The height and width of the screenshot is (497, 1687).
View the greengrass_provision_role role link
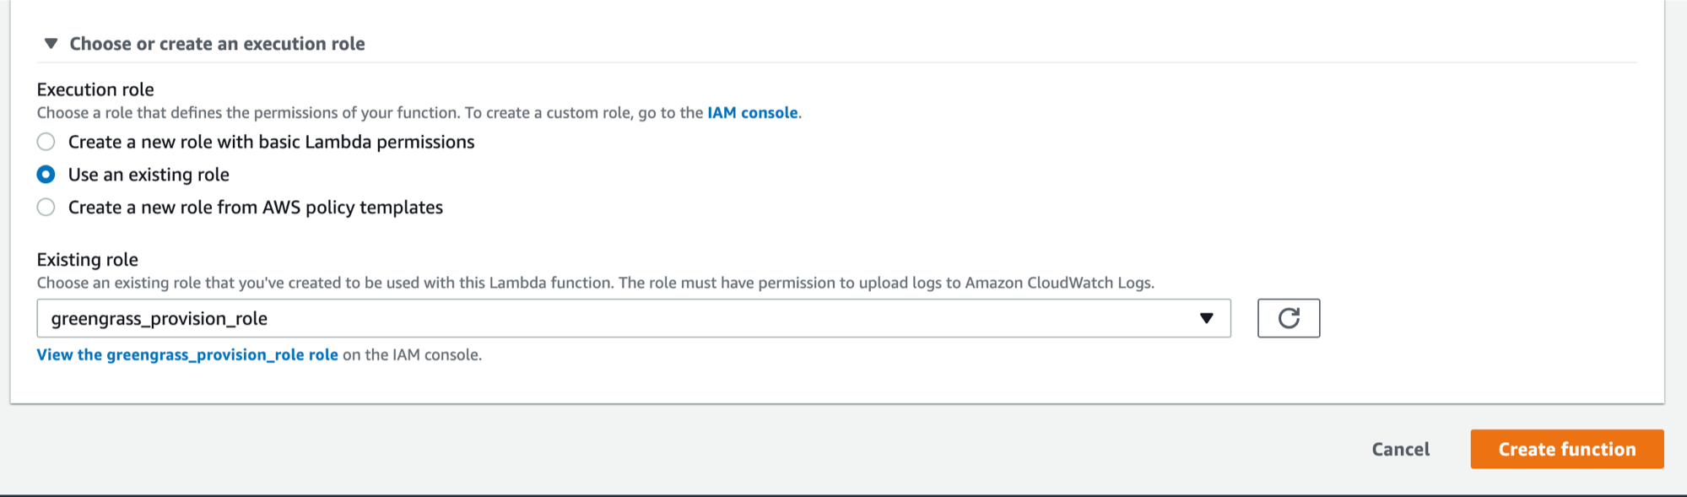187,355
